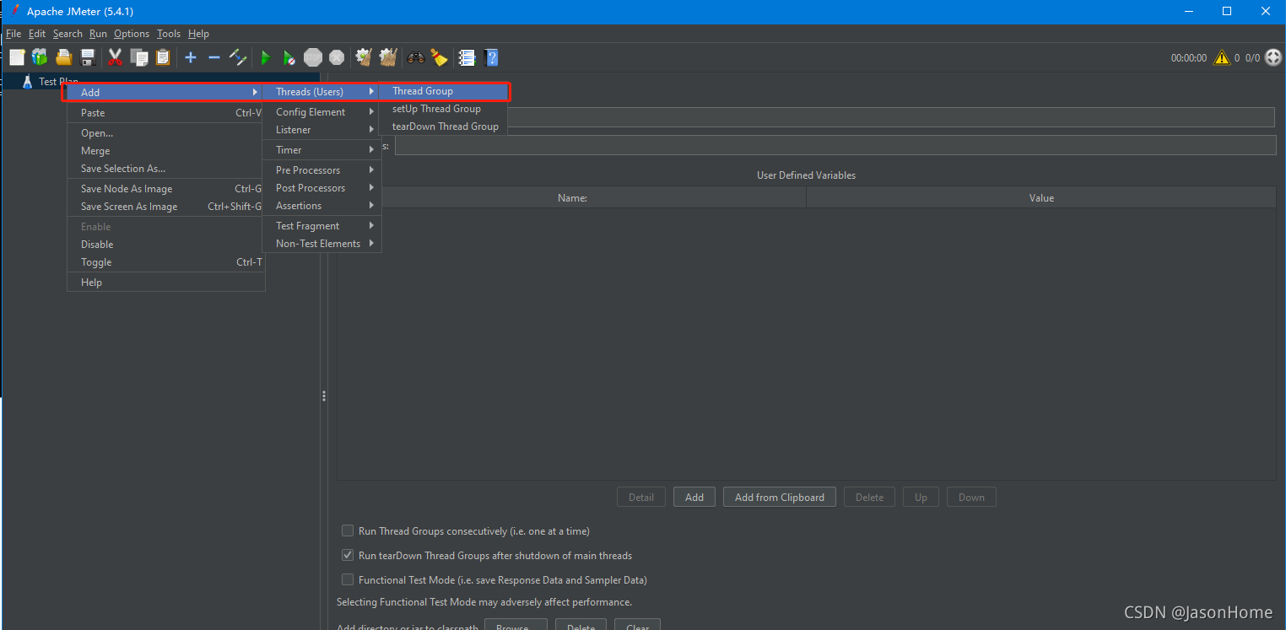Click Start no pauses icon
The height and width of the screenshot is (630, 1286).
289,57
